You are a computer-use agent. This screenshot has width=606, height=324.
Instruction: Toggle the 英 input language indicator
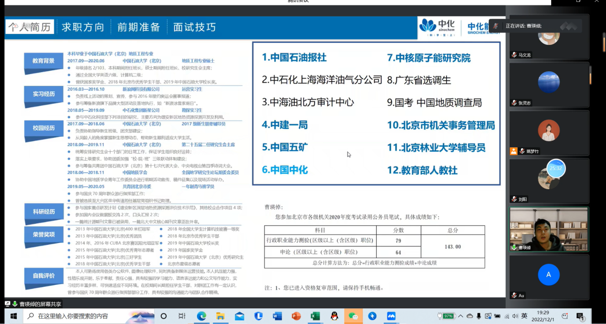[524, 316]
